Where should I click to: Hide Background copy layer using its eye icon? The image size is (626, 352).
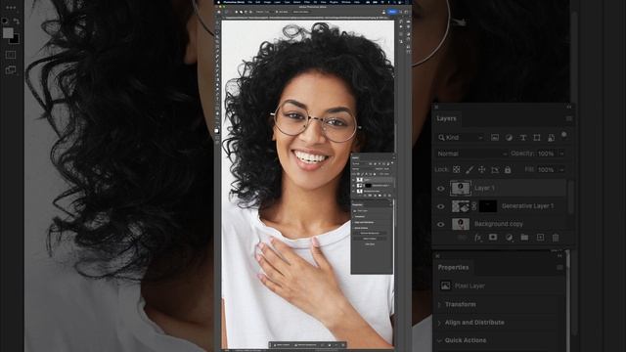coord(441,224)
